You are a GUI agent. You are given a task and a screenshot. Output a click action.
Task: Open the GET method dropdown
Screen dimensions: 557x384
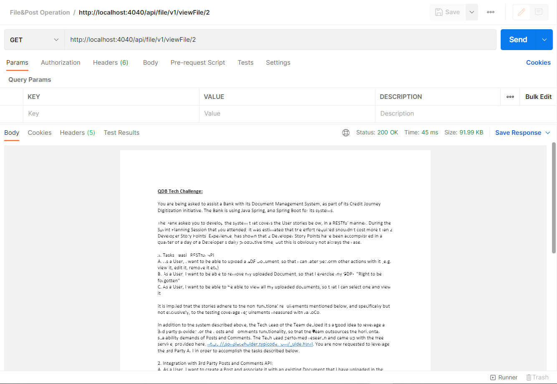[x=33, y=39]
